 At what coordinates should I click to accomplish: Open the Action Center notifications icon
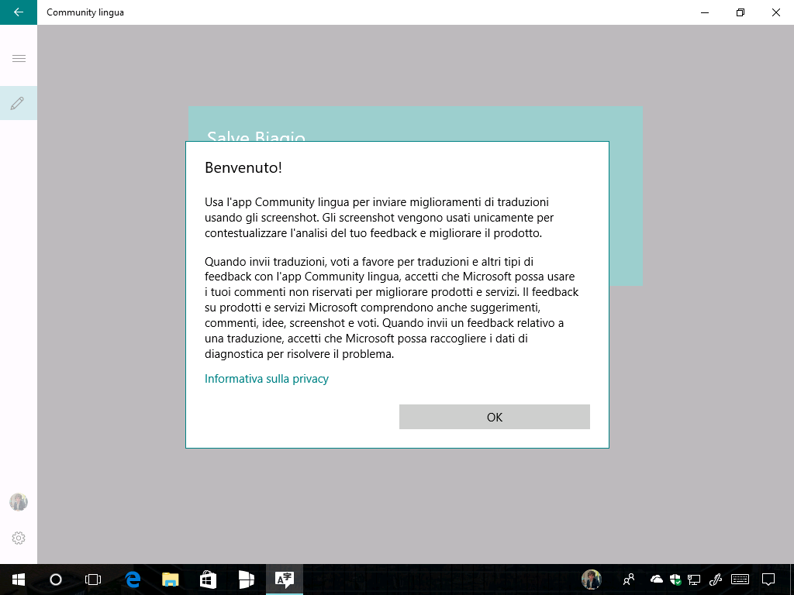point(768,580)
